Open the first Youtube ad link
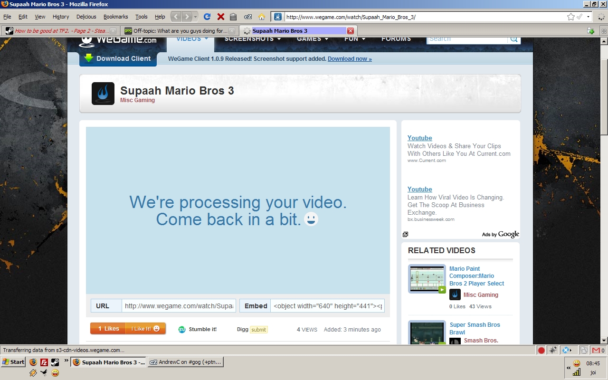The height and width of the screenshot is (380, 608). tap(419, 138)
